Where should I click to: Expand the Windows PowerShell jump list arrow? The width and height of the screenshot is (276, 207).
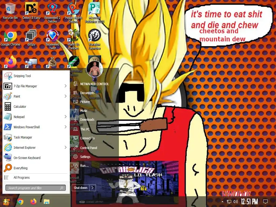pyautogui.click(x=65, y=127)
